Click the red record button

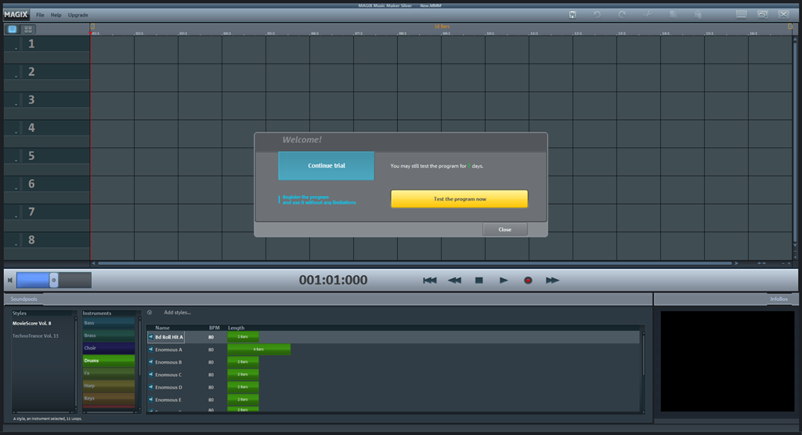coord(528,280)
